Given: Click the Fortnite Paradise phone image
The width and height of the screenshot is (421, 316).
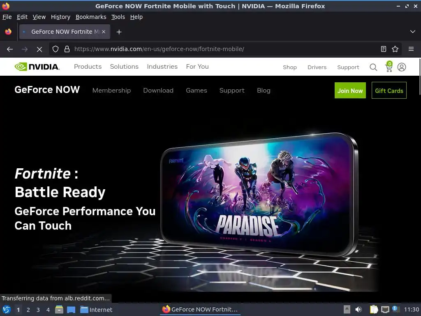Looking at the screenshot, I should point(259,195).
